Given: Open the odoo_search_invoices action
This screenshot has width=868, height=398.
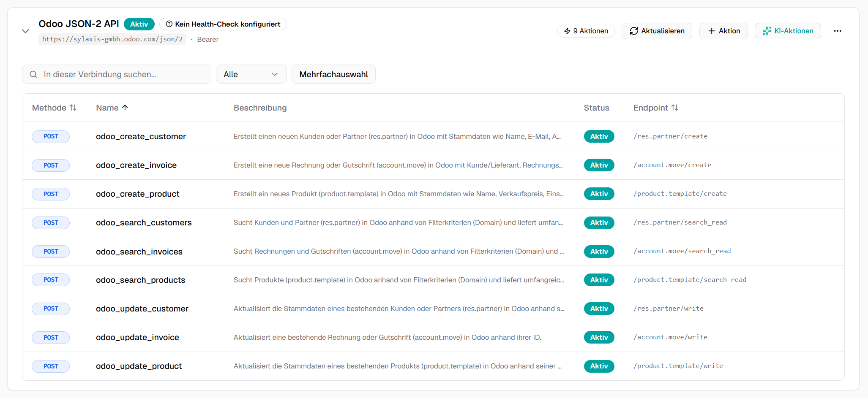Looking at the screenshot, I should click(139, 252).
